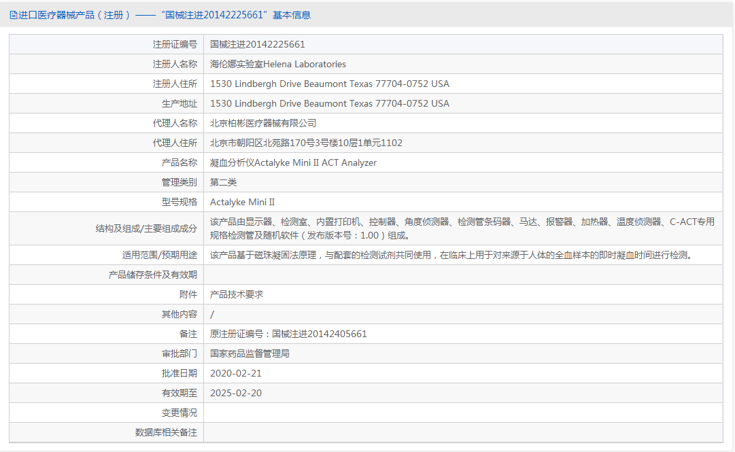
Task: Select registration number value 国械注进20142225661 in the table
Action: [257, 44]
